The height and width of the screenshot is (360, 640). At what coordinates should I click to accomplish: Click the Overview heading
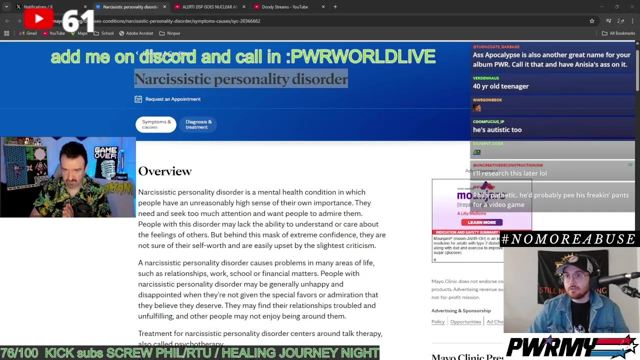165,171
